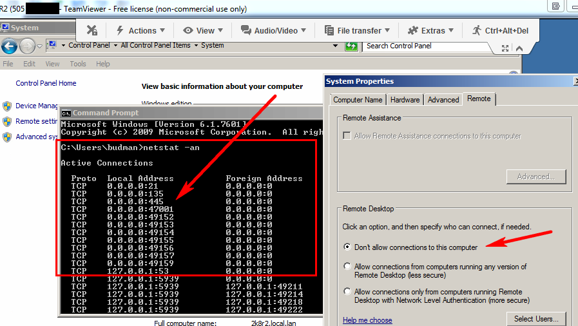Click the System window title icon
Viewport: 578px width, 326px height.
[5, 27]
